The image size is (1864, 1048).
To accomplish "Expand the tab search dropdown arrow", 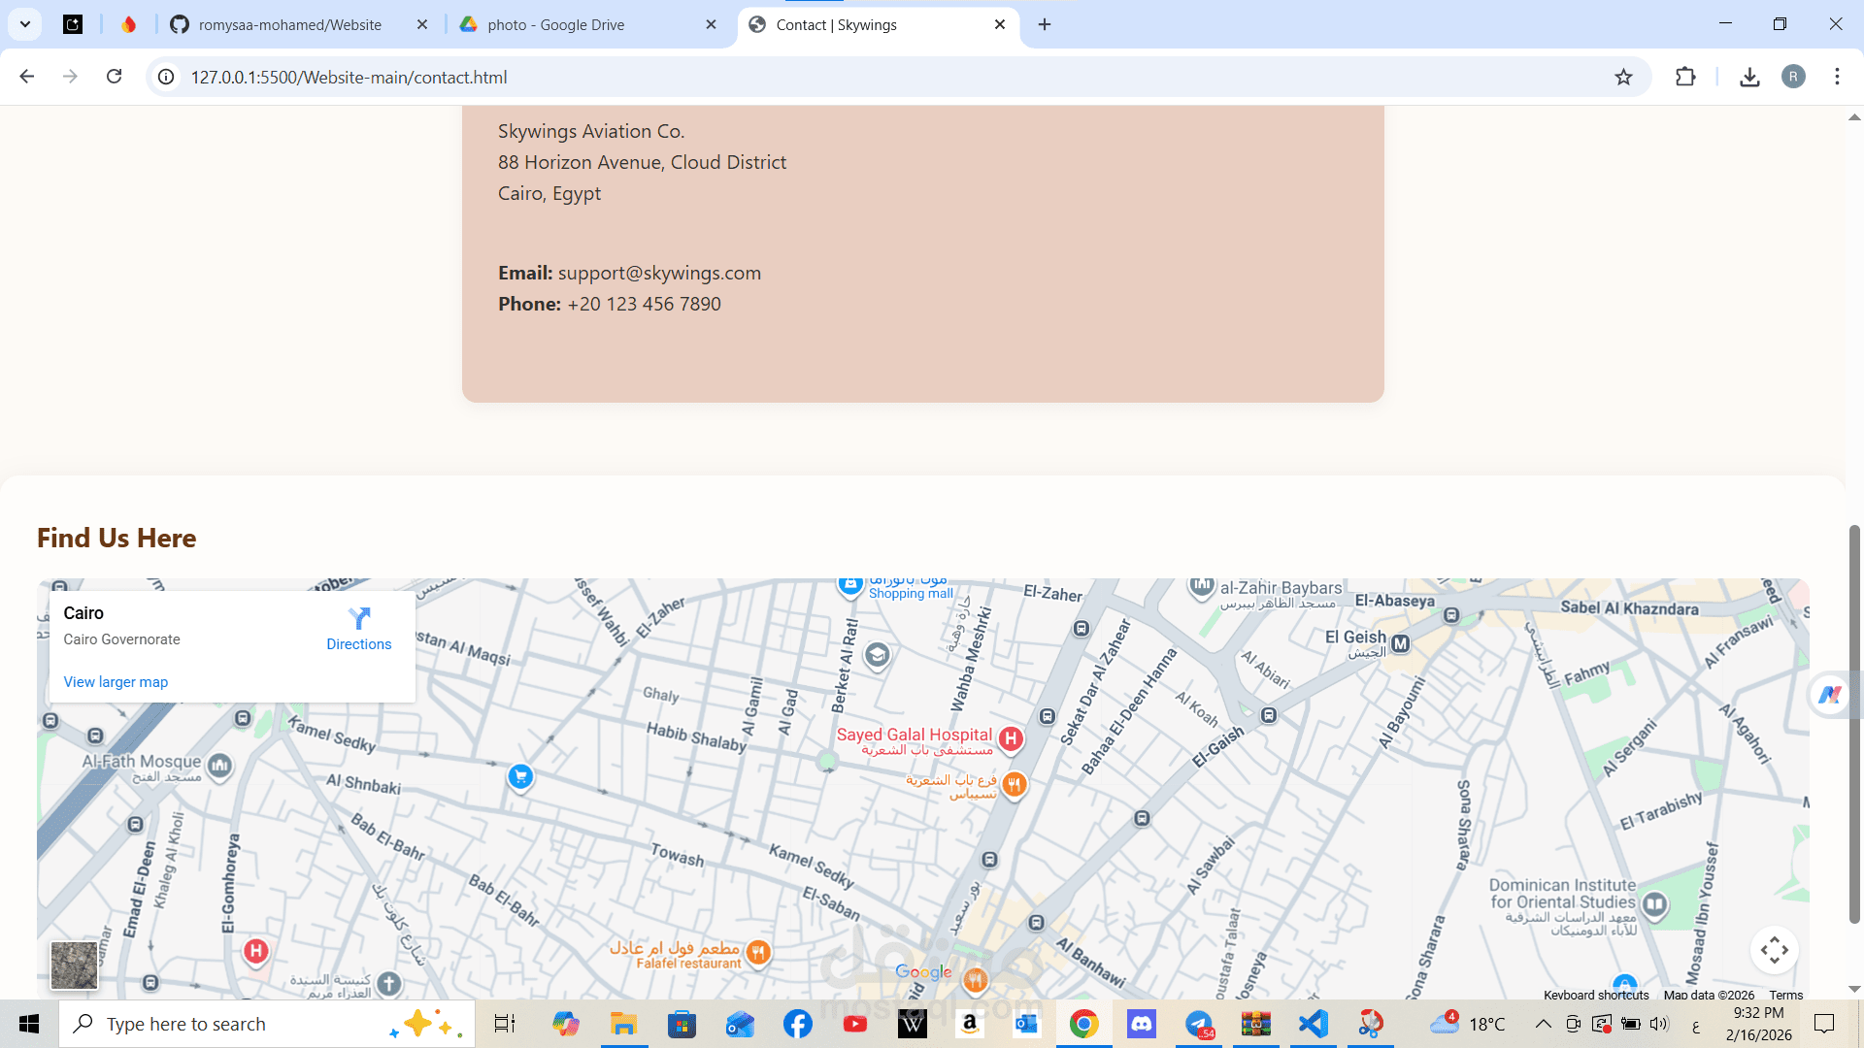I will (x=25, y=24).
